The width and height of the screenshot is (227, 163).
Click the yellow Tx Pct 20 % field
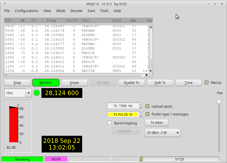point(123,115)
